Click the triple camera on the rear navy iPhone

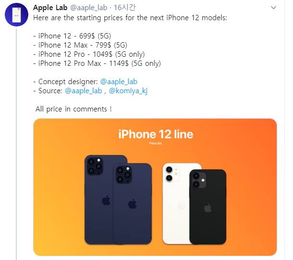[95, 166]
